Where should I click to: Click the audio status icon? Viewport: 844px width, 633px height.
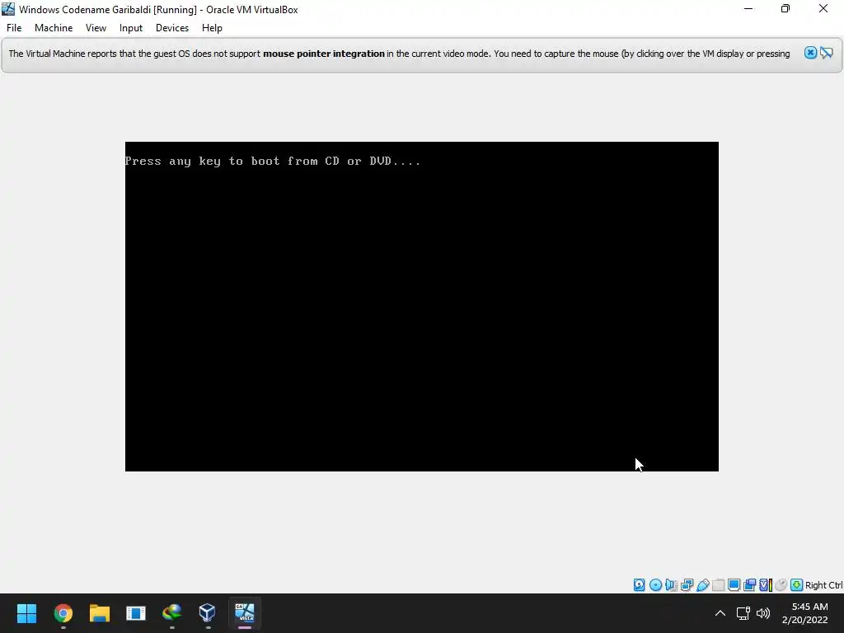(671, 585)
